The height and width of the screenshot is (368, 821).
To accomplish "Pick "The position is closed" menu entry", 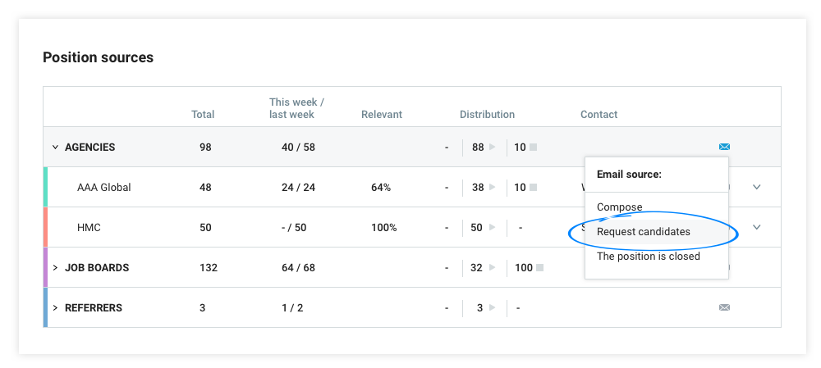I will tap(649, 257).
